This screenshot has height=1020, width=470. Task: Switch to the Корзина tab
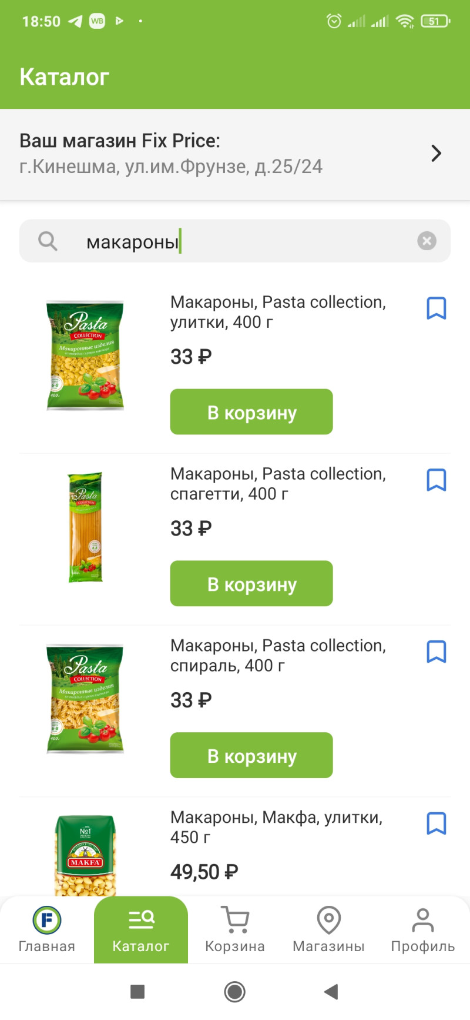pos(235,930)
